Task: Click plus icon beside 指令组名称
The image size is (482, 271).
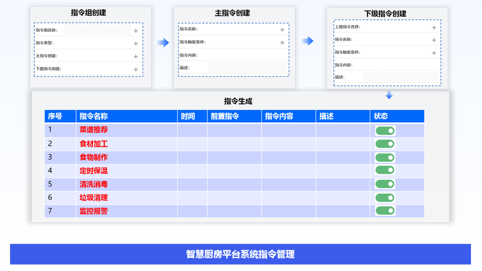Action: (135, 31)
